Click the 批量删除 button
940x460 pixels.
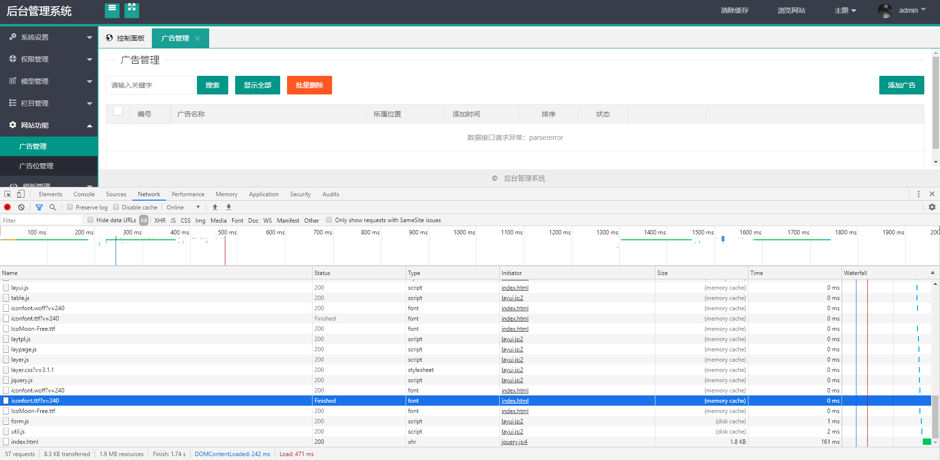(x=310, y=85)
